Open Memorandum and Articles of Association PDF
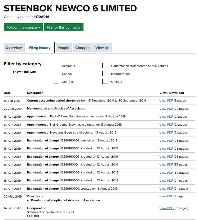This screenshot has height=220, width=198. [x=166, y=109]
